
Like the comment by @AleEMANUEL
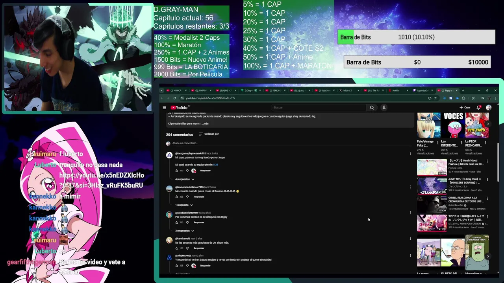tap(177, 266)
